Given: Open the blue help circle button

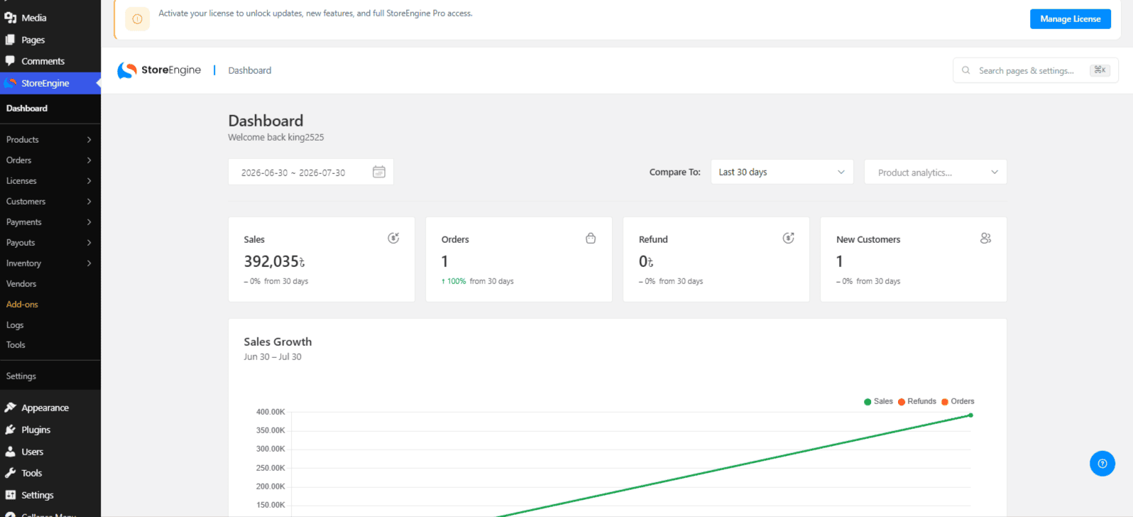Looking at the screenshot, I should pos(1102,464).
